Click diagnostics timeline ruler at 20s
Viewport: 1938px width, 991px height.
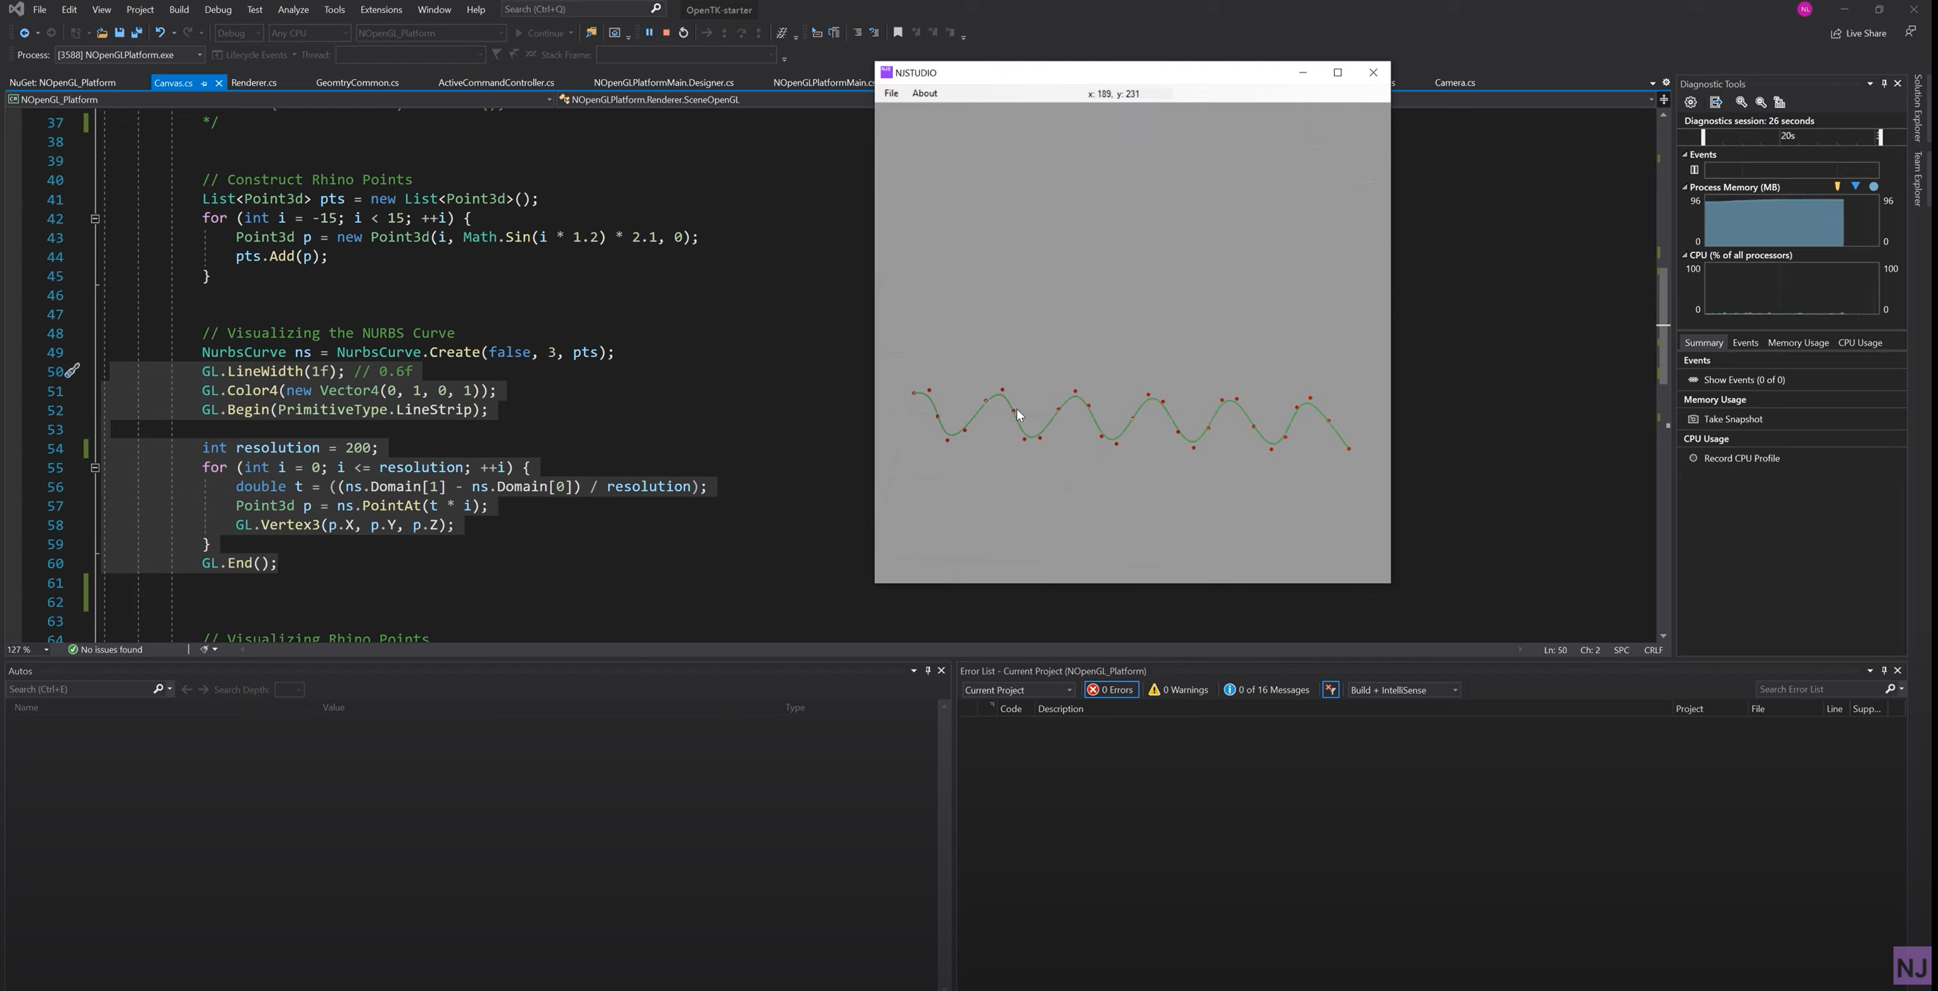pyautogui.click(x=1787, y=136)
